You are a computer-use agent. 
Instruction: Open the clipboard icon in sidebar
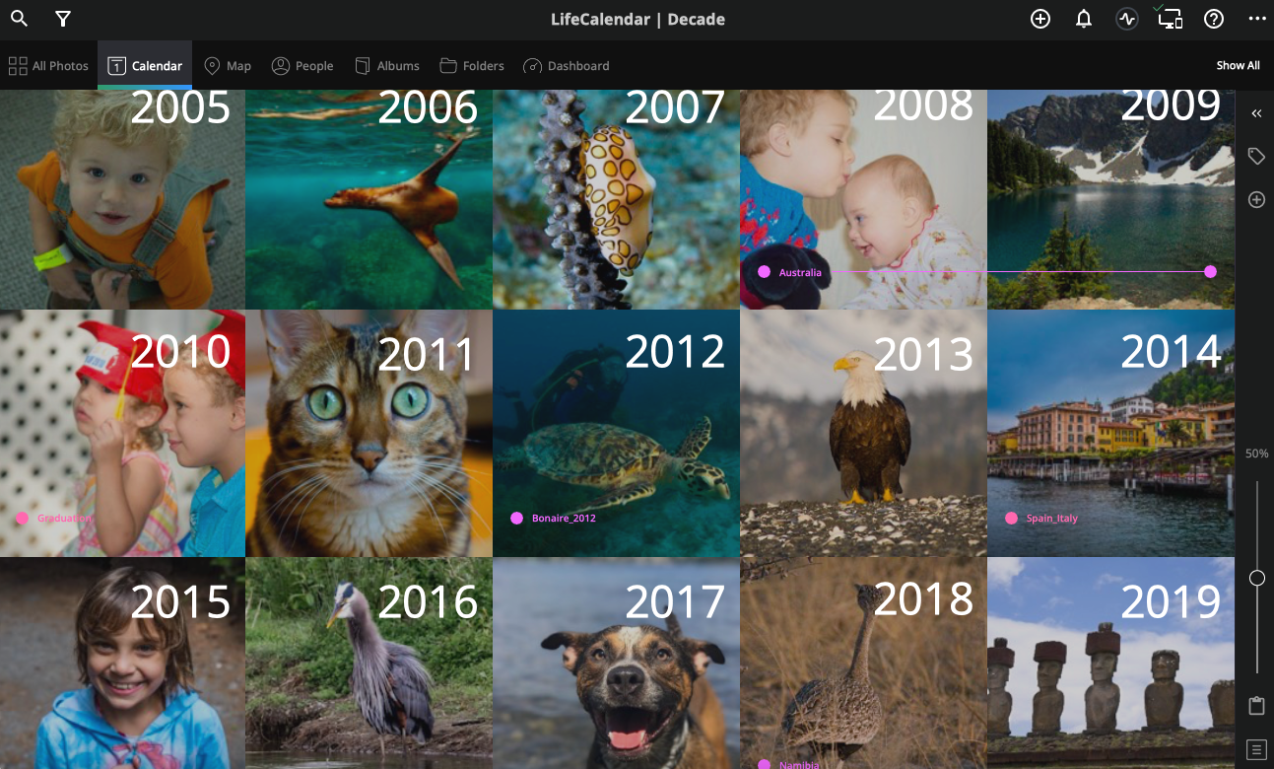1256,705
